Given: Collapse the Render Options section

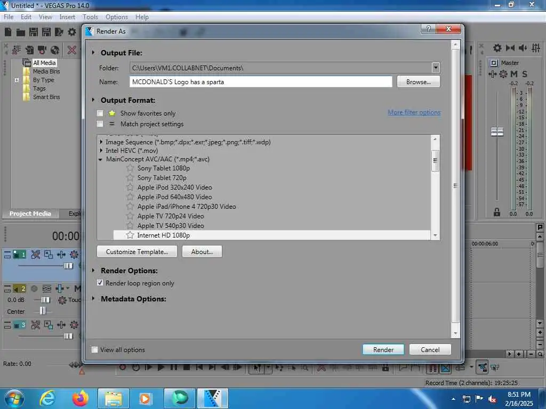Looking at the screenshot, I should click(93, 270).
